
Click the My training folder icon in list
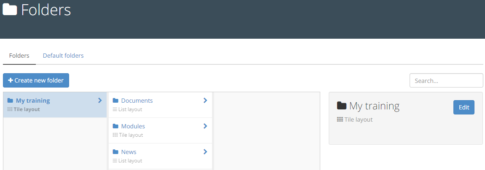pos(10,101)
